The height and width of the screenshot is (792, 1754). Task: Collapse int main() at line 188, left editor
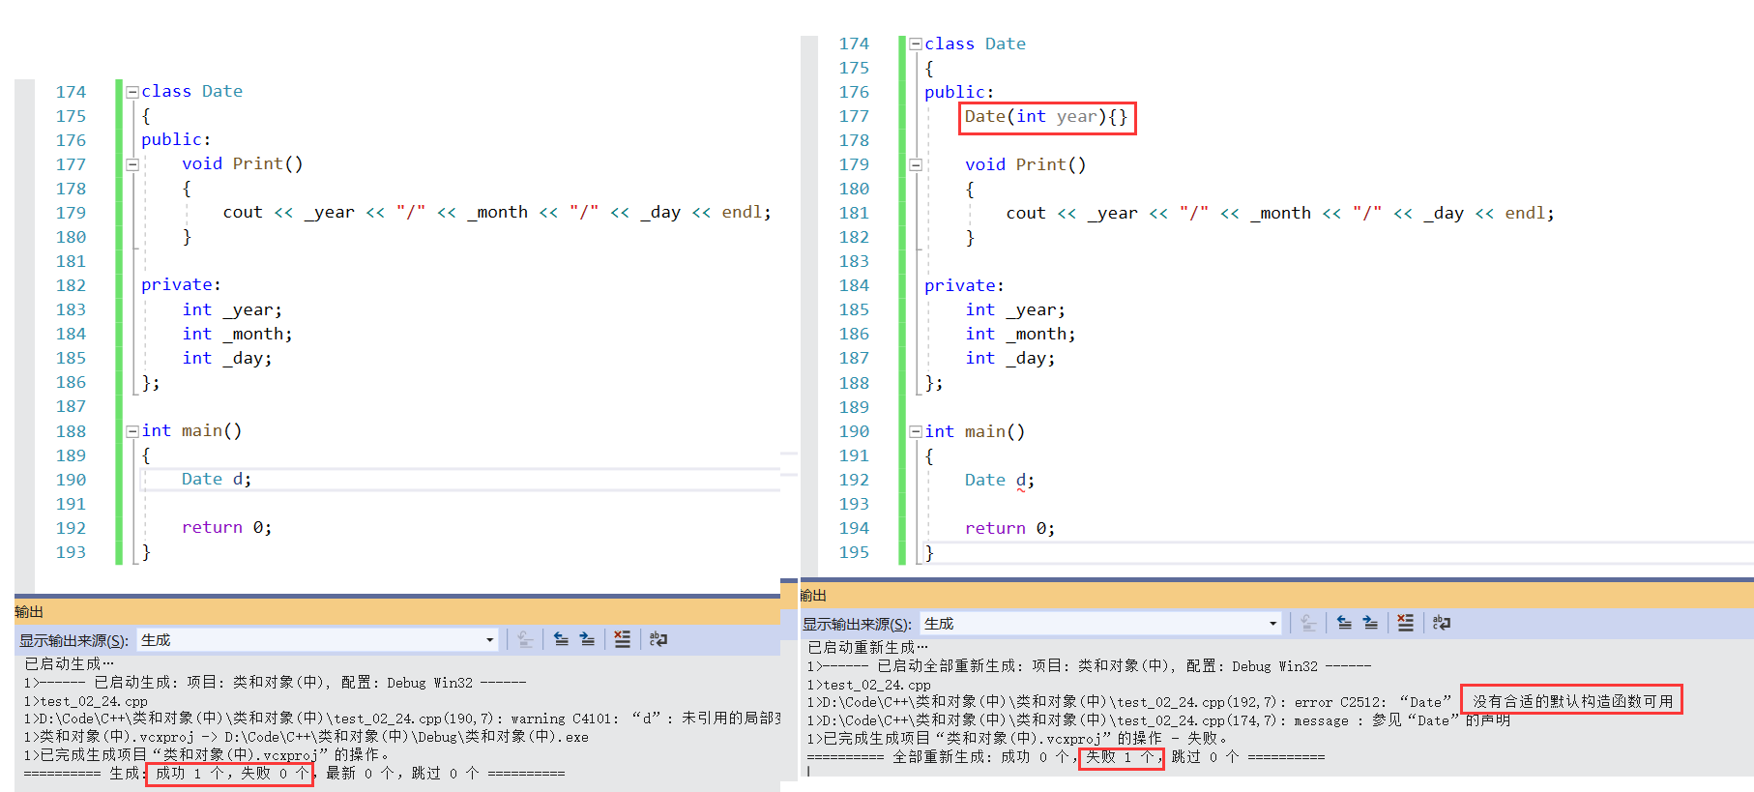pyautogui.click(x=132, y=431)
